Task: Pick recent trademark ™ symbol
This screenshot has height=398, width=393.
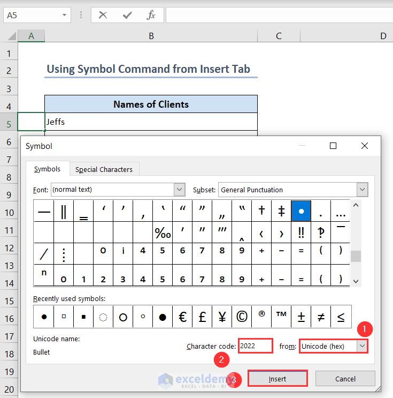Action: point(281,317)
